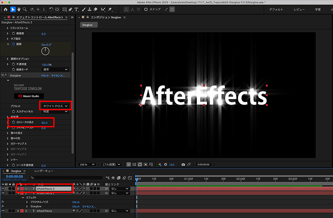
Task: Select the Rectangle shape tool
Action: [x=65, y=9]
